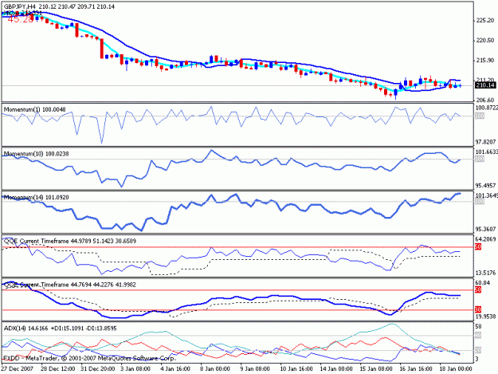Select the 206.60 price axis label
Image resolution: width=498 pixels, height=374 pixels.
point(485,100)
